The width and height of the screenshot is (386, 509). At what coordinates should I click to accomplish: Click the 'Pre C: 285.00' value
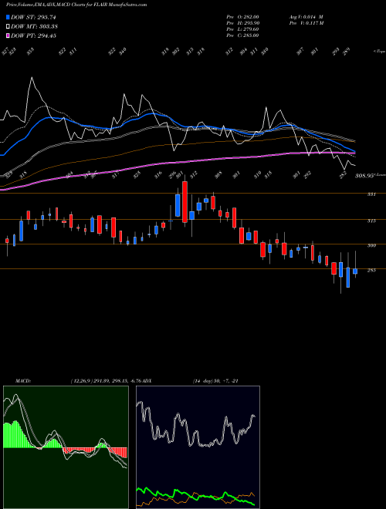(x=242, y=35)
